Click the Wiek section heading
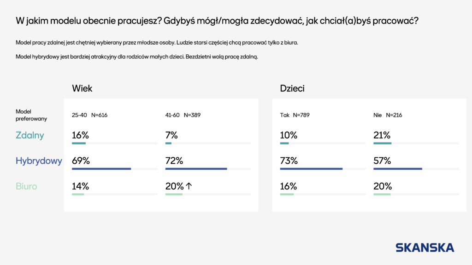The width and height of the screenshot is (472, 265). point(82,88)
